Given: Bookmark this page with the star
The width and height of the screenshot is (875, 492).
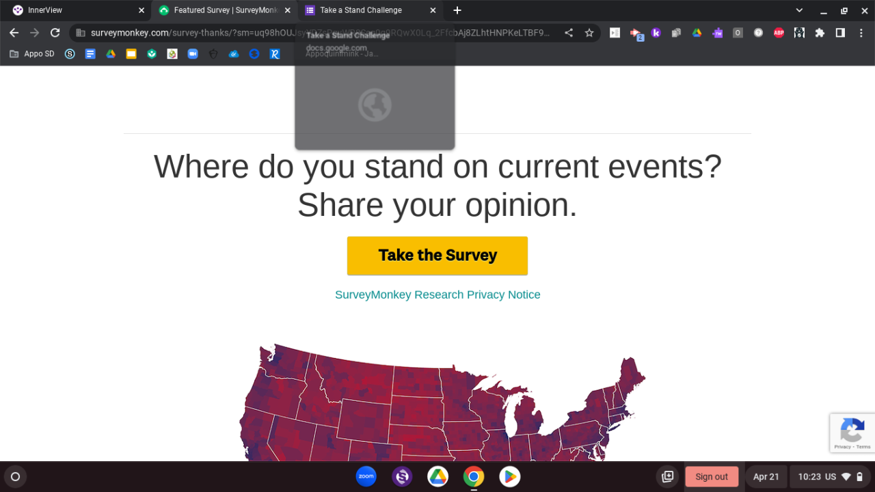Looking at the screenshot, I should (x=589, y=33).
